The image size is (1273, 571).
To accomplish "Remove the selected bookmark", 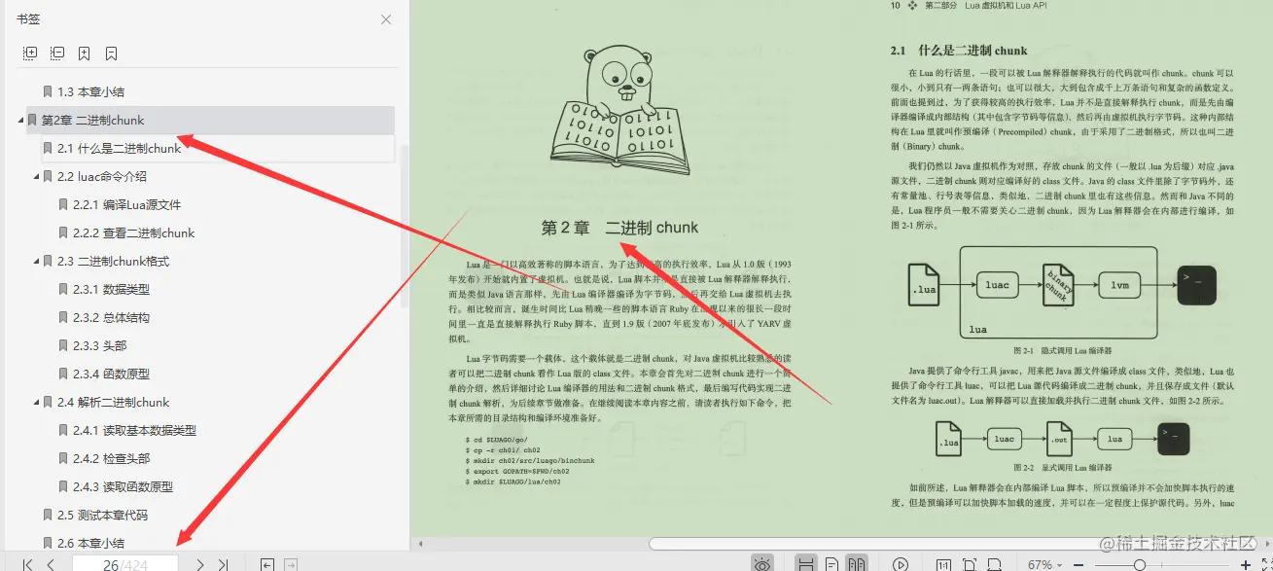I will pos(110,54).
